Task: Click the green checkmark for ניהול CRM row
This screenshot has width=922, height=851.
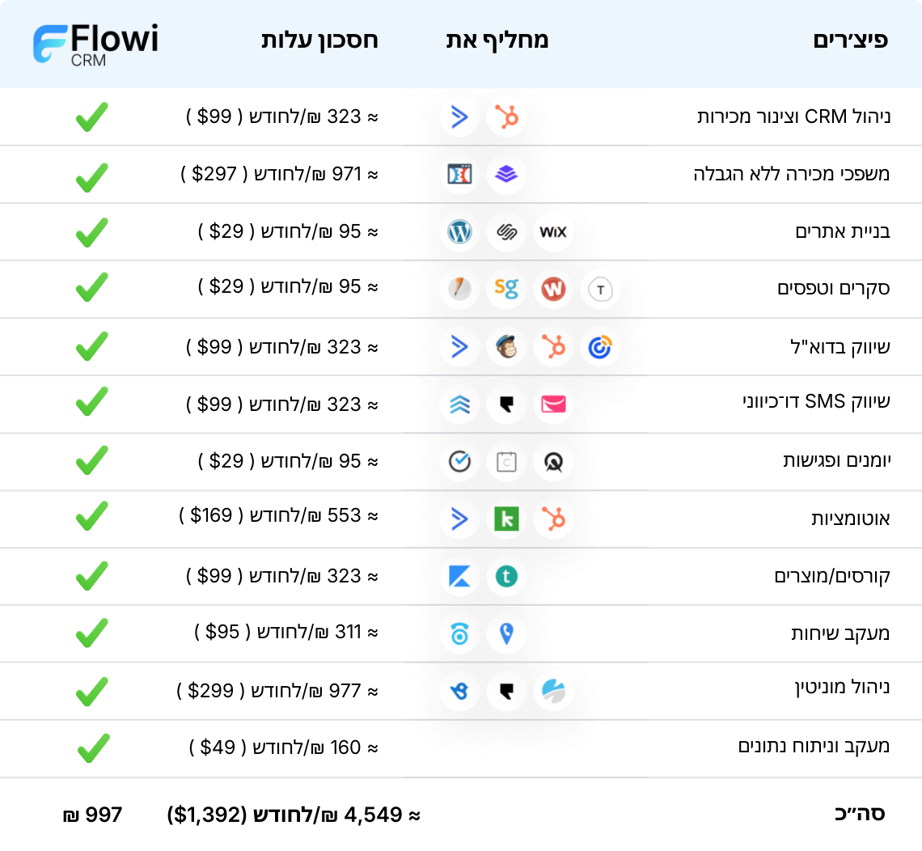Action: (91, 118)
